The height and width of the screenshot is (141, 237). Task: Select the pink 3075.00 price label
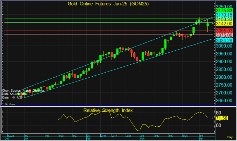click(224, 35)
